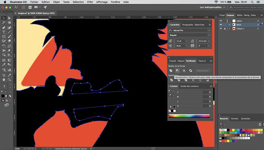Open the Couleur panel options menu
Image resolution: width=264 pixels, height=150 pixels.
(x=211, y=86)
